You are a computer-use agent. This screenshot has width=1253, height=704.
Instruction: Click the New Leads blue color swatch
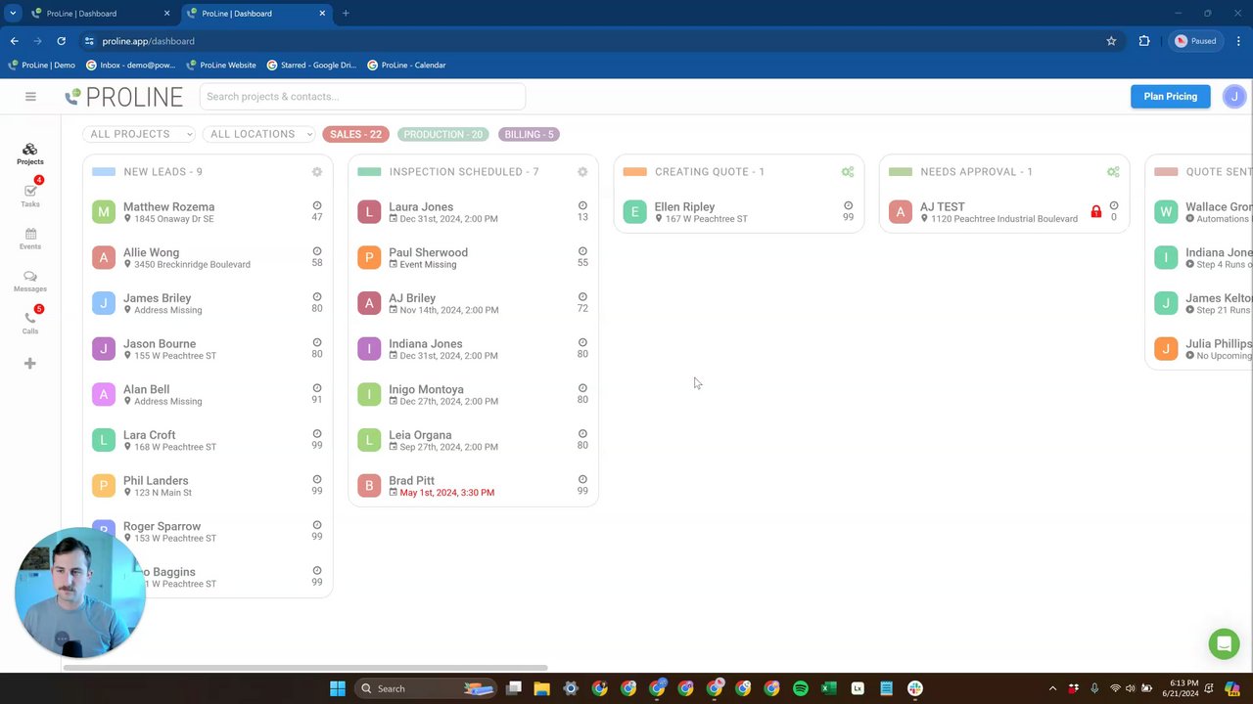click(104, 172)
